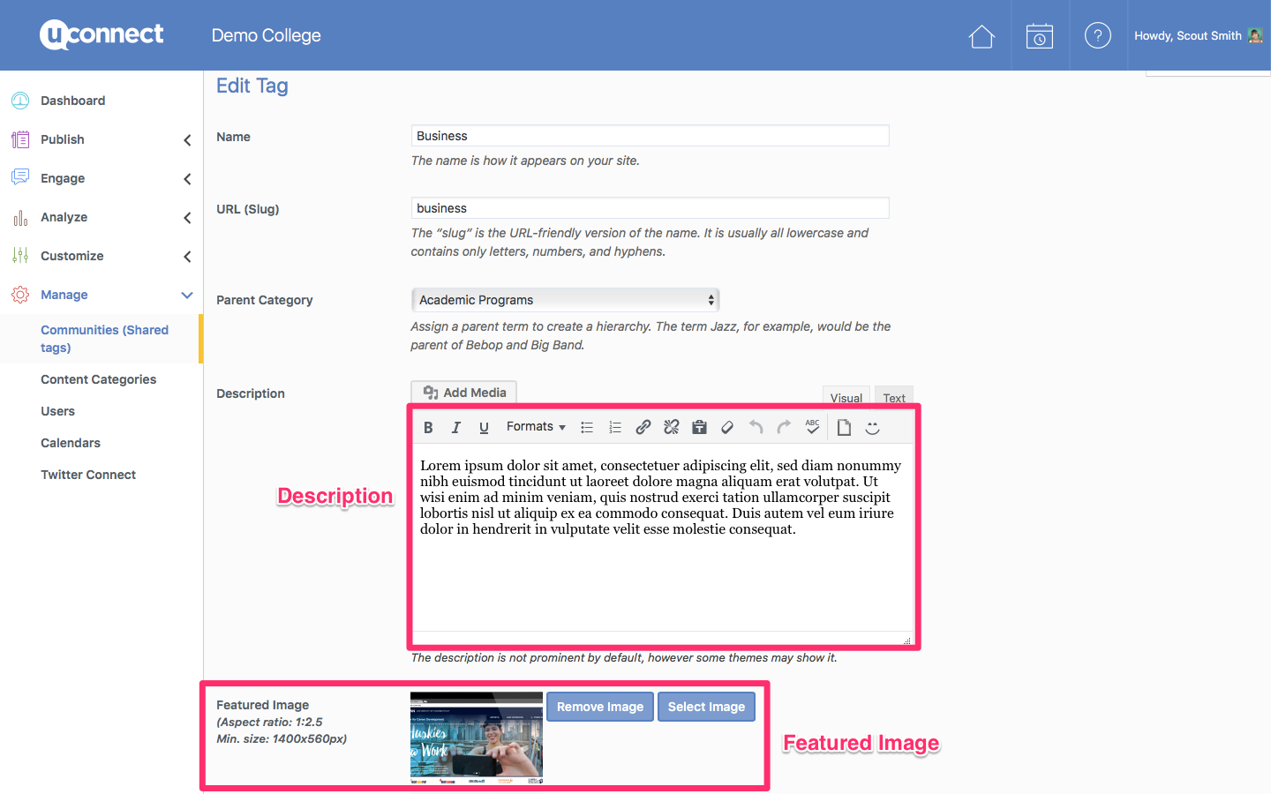Open the calendar icon in top bar
This screenshot has width=1271, height=794.
coord(1039,36)
